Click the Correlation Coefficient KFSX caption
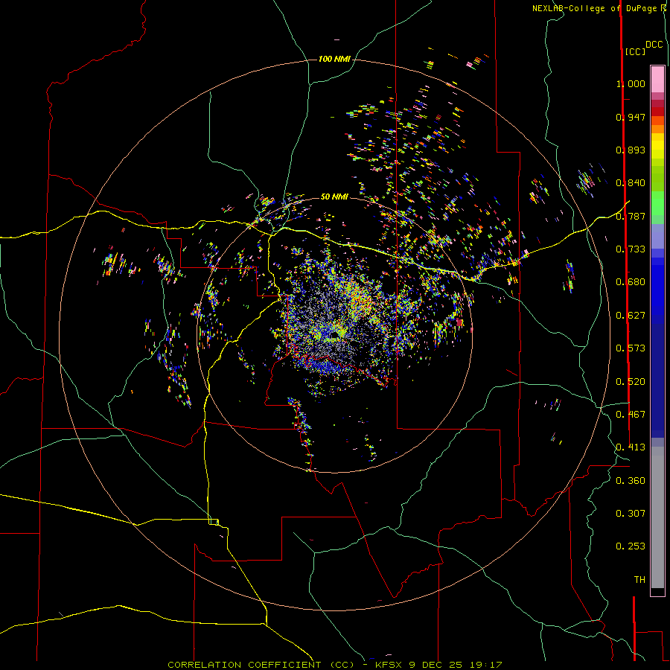This screenshot has width=670, height=670. click(x=334, y=665)
